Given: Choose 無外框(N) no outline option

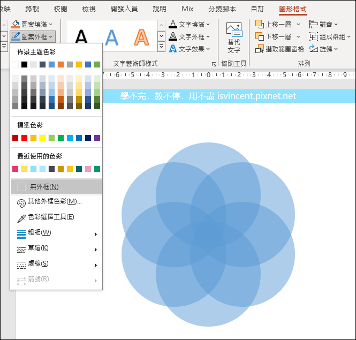Looking at the screenshot, I should [56, 187].
